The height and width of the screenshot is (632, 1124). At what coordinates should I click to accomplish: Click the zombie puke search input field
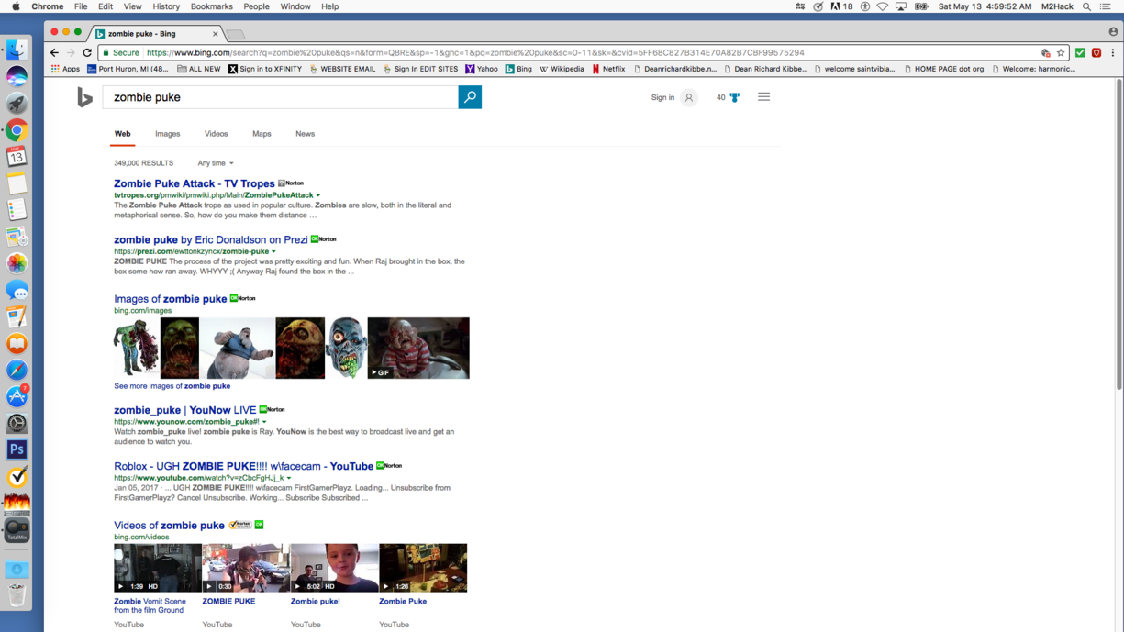[x=280, y=97]
